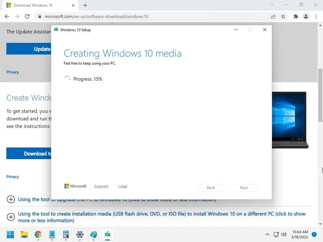Click the Update now button on webpage
The width and height of the screenshot is (323, 242).
(29, 49)
